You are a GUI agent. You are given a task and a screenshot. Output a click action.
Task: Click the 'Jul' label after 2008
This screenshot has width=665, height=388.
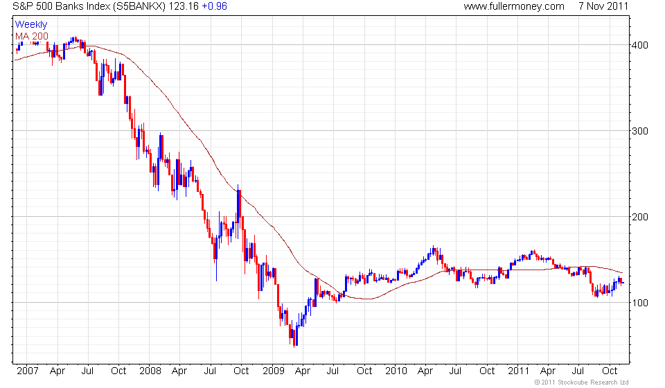[210, 371]
